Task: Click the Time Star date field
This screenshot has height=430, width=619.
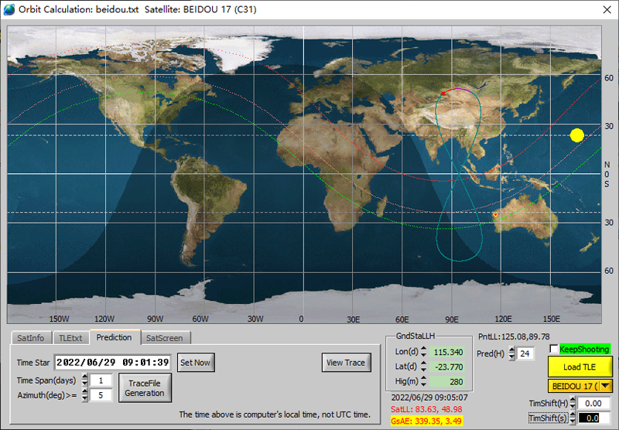Action: pos(112,363)
